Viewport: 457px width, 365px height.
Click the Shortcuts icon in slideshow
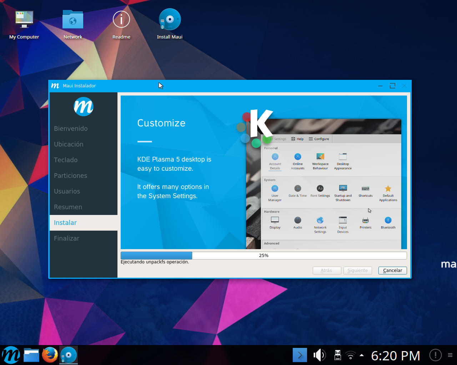pyautogui.click(x=366, y=191)
